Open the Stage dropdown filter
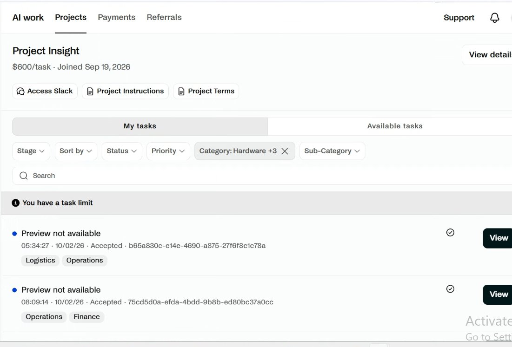 point(31,151)
